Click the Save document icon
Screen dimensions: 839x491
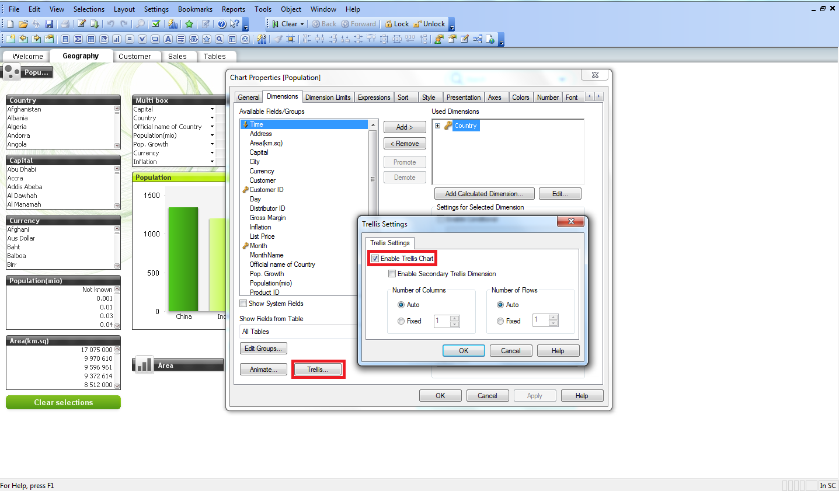[x=49, y=24]
